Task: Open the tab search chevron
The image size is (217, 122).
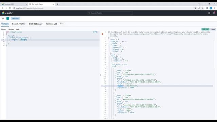Action: (x=199, y=4)
